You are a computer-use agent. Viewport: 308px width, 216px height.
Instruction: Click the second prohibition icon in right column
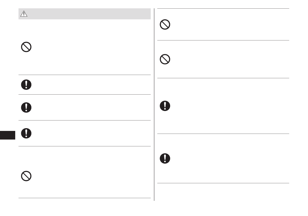(x=165, y=60)
